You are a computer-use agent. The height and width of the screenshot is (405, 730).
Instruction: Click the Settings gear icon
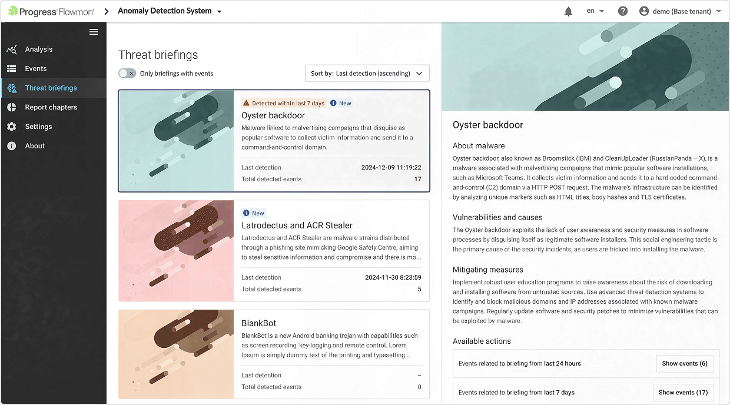coord(12,127)
